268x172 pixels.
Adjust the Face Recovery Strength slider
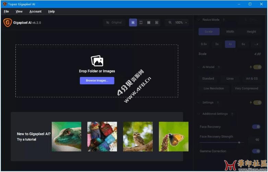coord(239,142)
